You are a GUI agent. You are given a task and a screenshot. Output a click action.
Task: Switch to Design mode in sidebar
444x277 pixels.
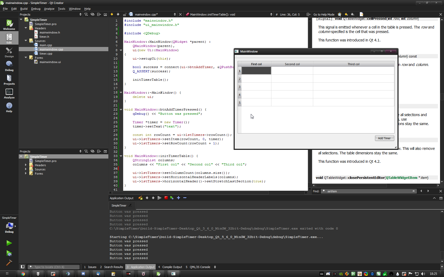[x=9, y=52]
